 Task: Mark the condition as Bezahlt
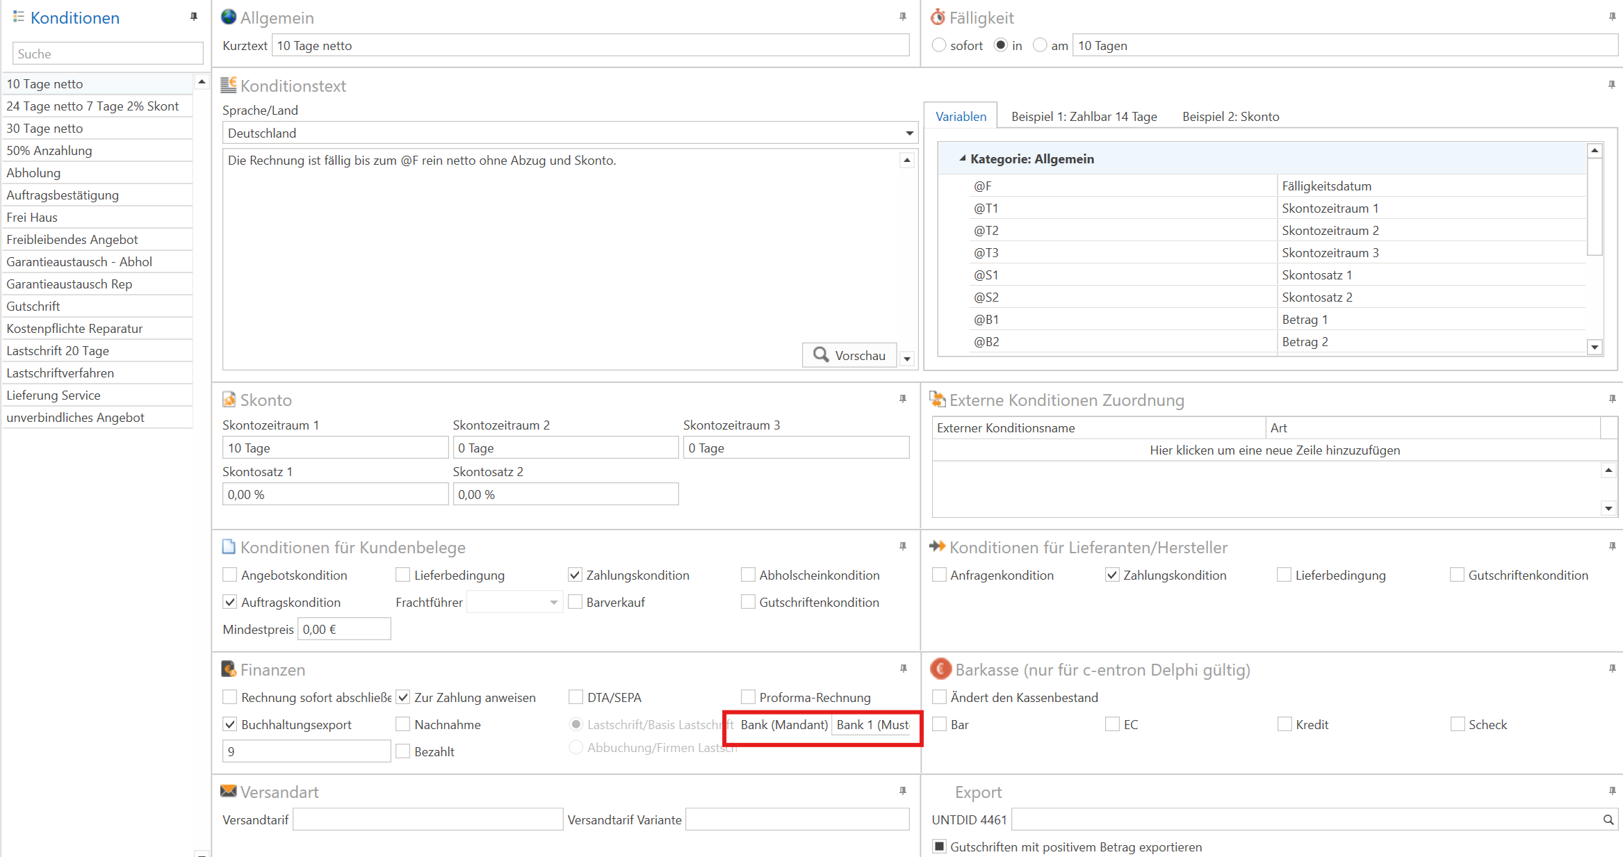[402, 751]
